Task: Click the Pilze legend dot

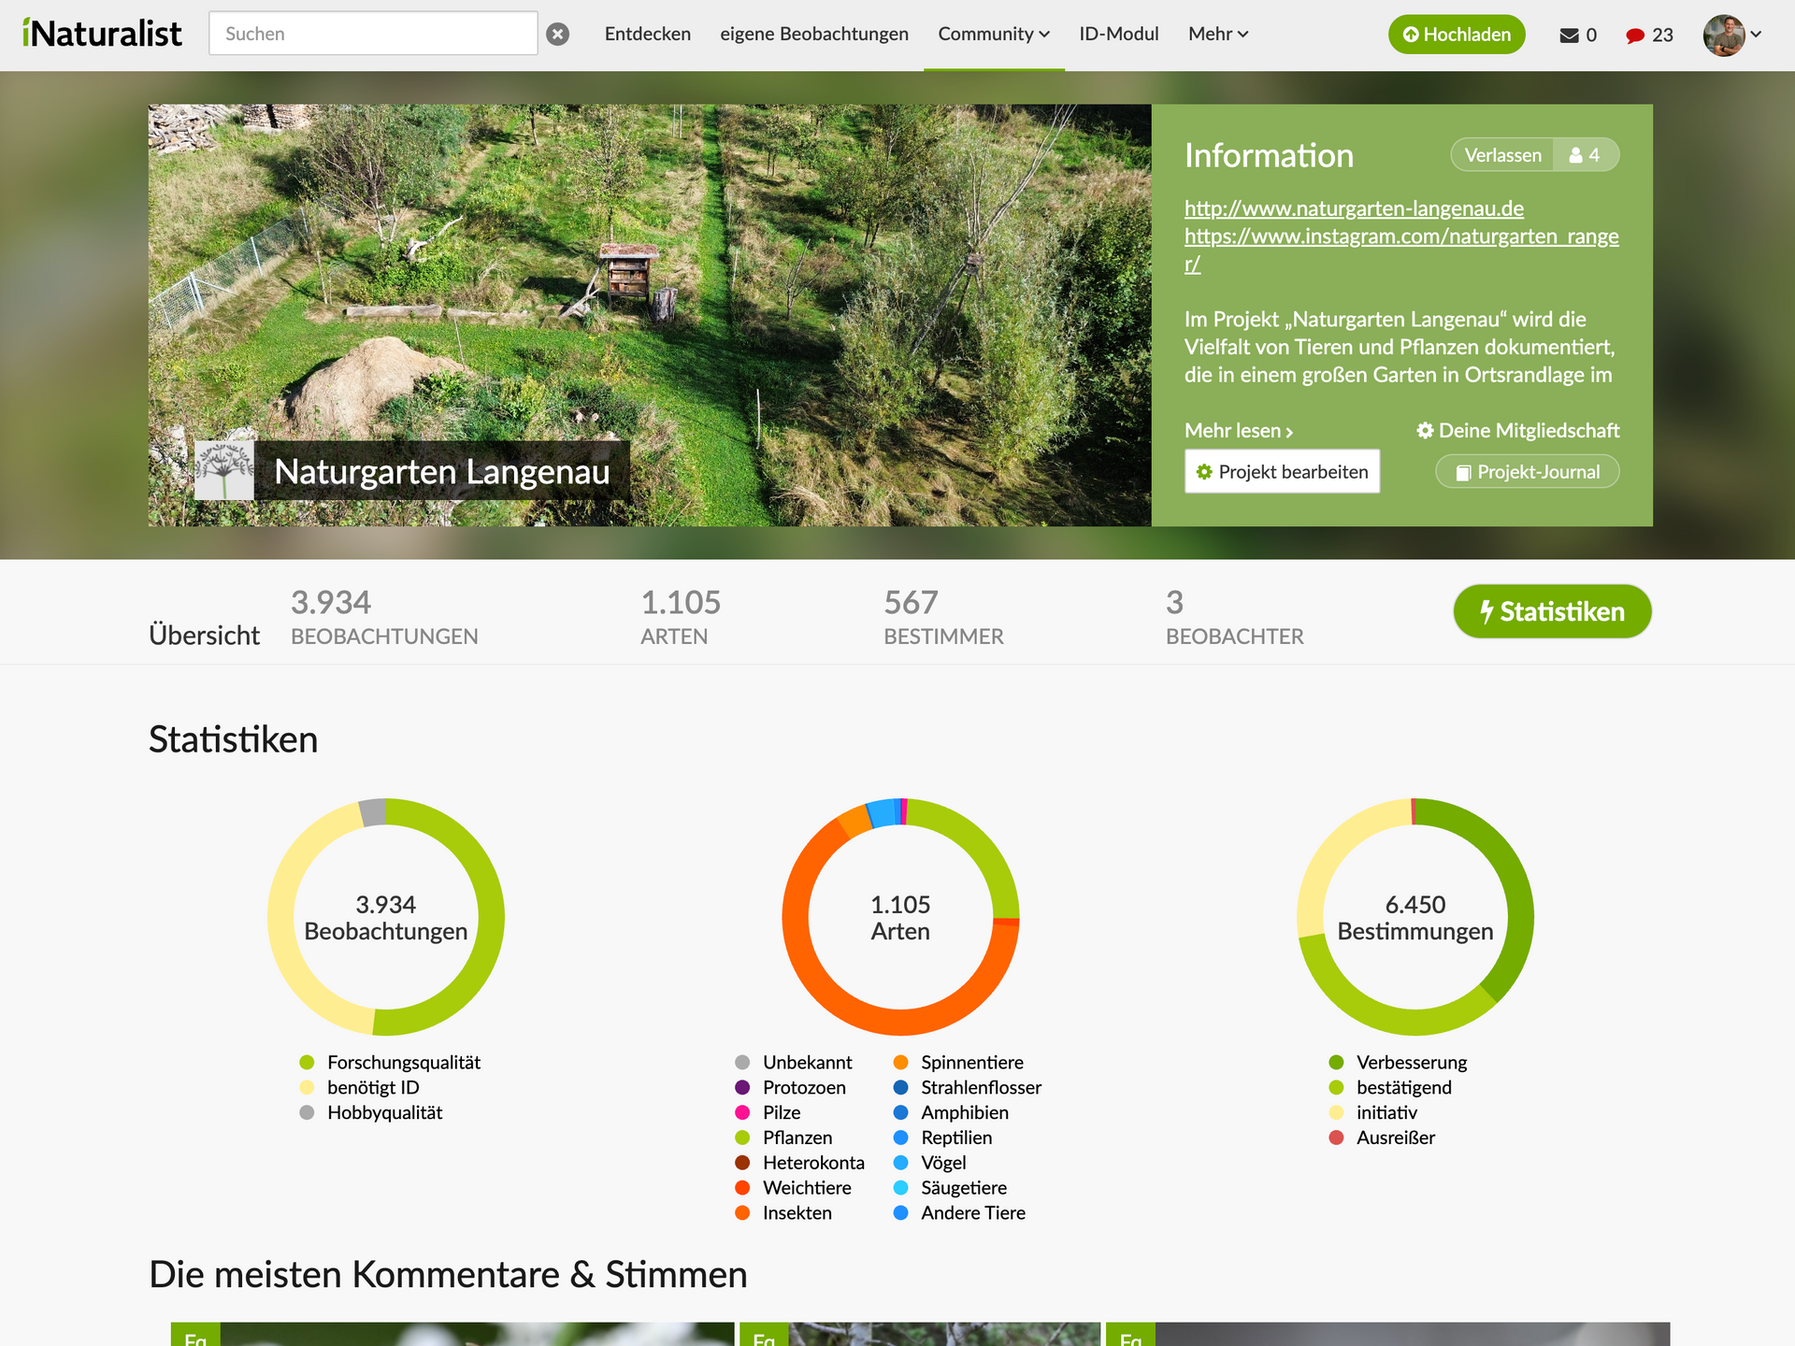Action: [x=742, y=1113]
